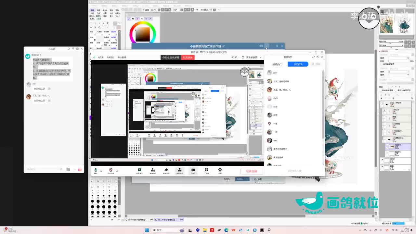The image size is (416, 234).
Task: Open camera options arrow beside 开启视频
Action: pos(117,171)
